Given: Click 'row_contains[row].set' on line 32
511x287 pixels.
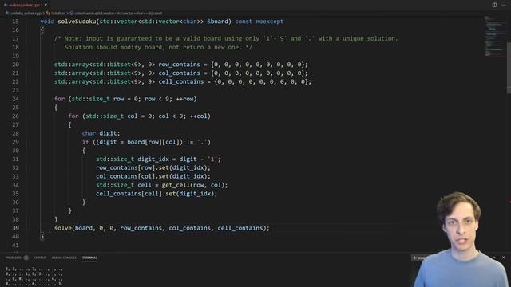Looking at the screenshot, I should point(132,167).
